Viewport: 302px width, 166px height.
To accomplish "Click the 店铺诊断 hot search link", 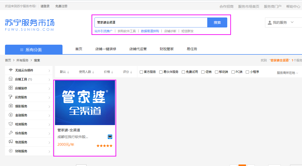I will point(170,31).
